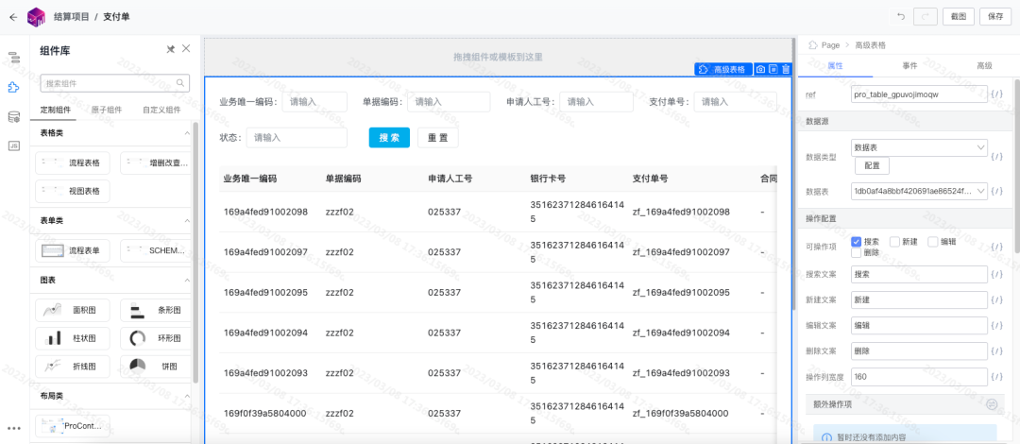Click the 操作列宽度 field showing 160
Image resolution: width=1020 pixels, height=444 pixels.
click(x=919, y=377)
